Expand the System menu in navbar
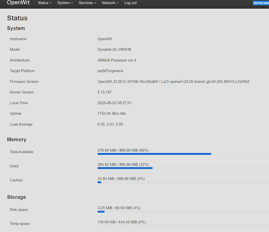This screenshot has height=232, width=269. (65, 3)
